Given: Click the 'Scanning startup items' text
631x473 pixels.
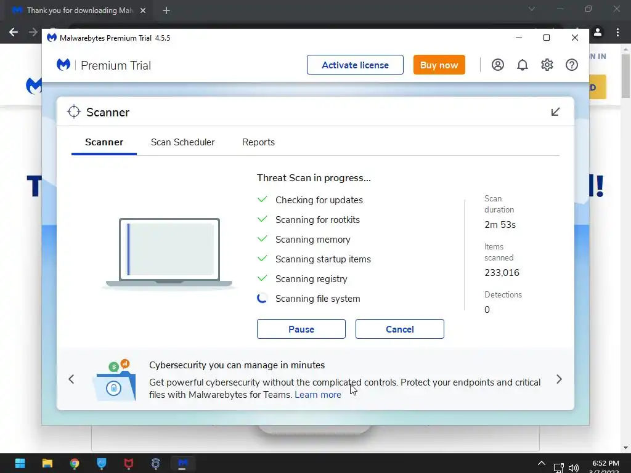Looking at the screenshot, I should [323, 259].
